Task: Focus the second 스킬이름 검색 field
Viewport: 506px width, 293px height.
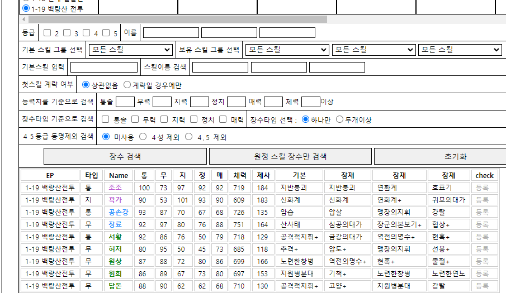Action: coord(279,68)
